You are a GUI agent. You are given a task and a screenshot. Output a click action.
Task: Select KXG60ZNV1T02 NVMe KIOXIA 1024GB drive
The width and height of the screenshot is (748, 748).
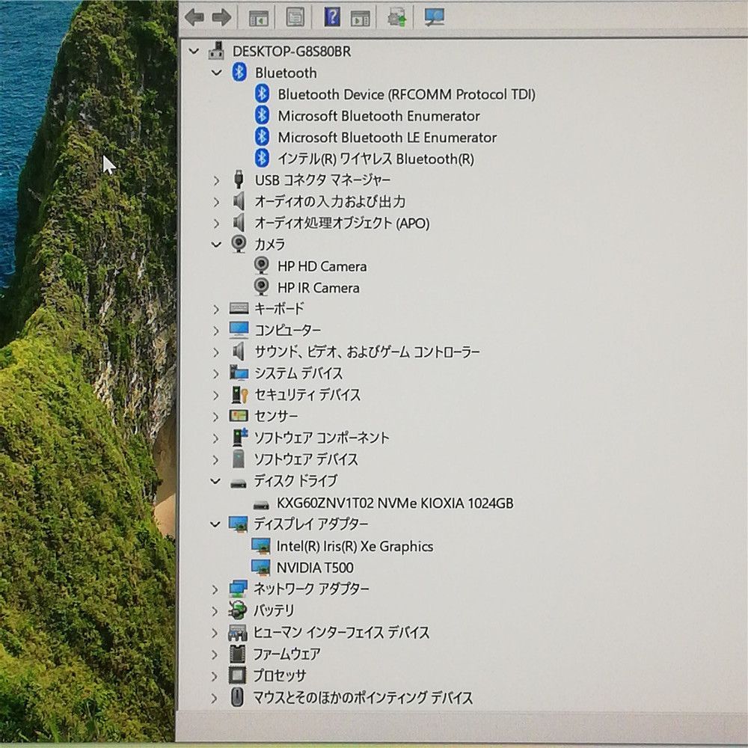point(395,503)
